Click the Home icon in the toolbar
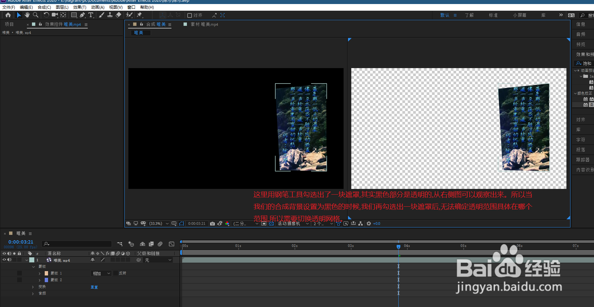This screenshot has height=307, width=594. pos(8,15)
